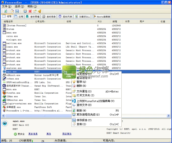The image size is (172, 143).
Task: Open the 高级属性 link
Action: click(67, 134)
